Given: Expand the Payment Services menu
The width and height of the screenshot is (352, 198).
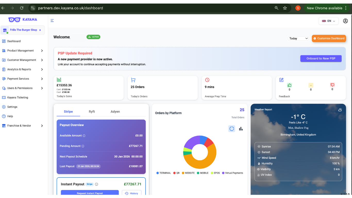Looking at the screenshot, I should coord(22,79).
